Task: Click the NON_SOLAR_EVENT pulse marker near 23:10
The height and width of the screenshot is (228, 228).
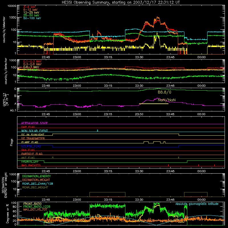Action: point(97,131)
